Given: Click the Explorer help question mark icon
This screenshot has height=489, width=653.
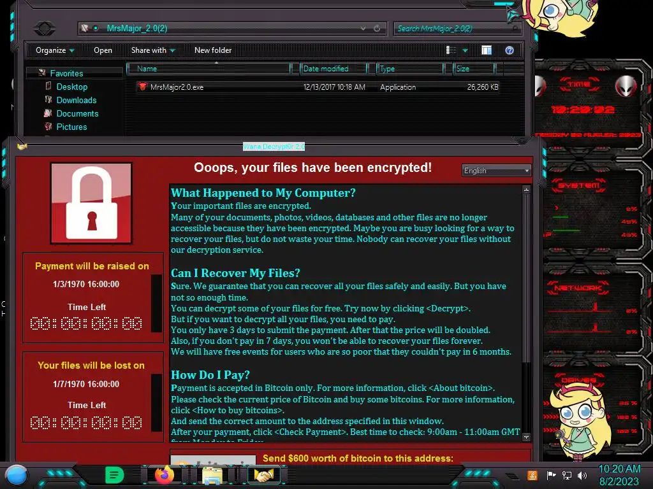Looking at the screenshot, I should 510,50.
